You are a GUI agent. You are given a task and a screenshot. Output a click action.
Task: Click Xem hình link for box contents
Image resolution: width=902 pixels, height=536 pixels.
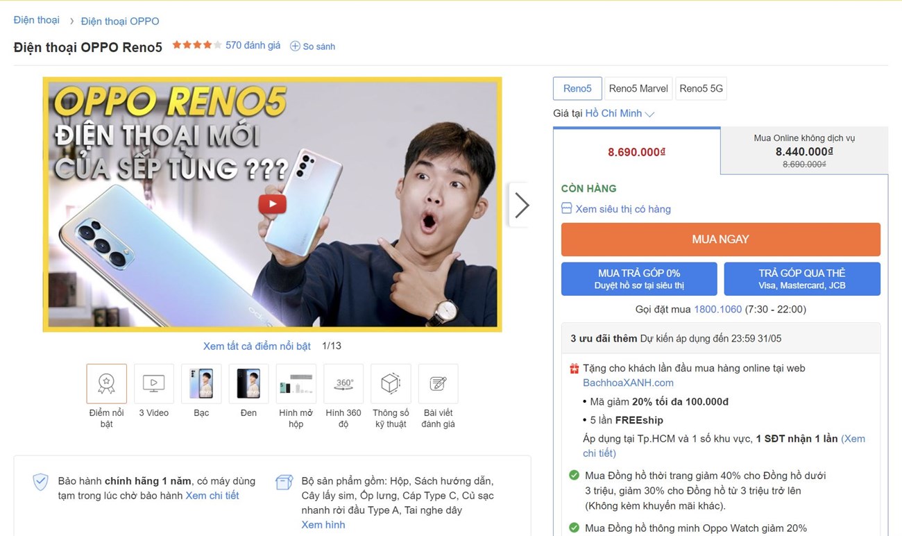(x=323, y=525)
